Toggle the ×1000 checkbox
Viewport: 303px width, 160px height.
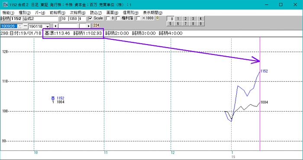139,18
